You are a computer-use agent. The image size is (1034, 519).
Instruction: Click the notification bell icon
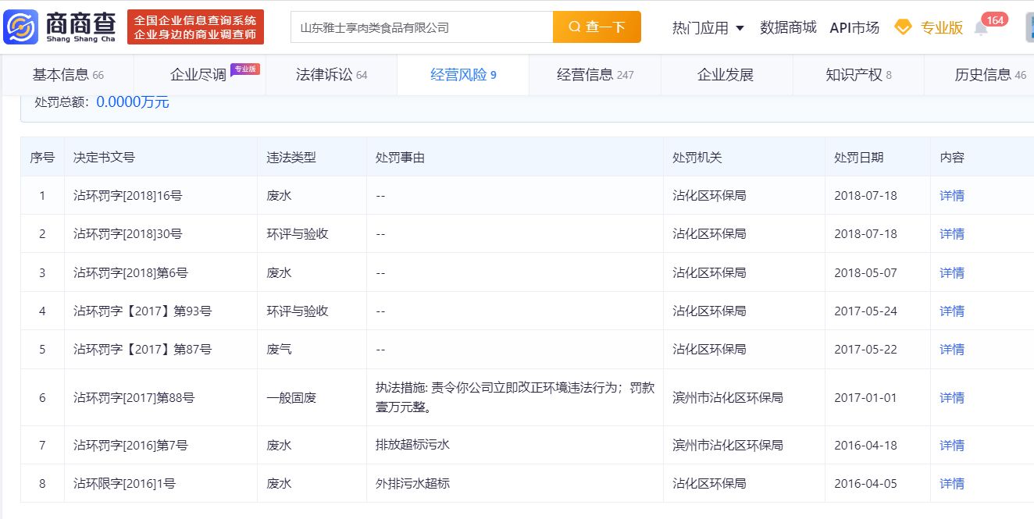click(980, 29)
